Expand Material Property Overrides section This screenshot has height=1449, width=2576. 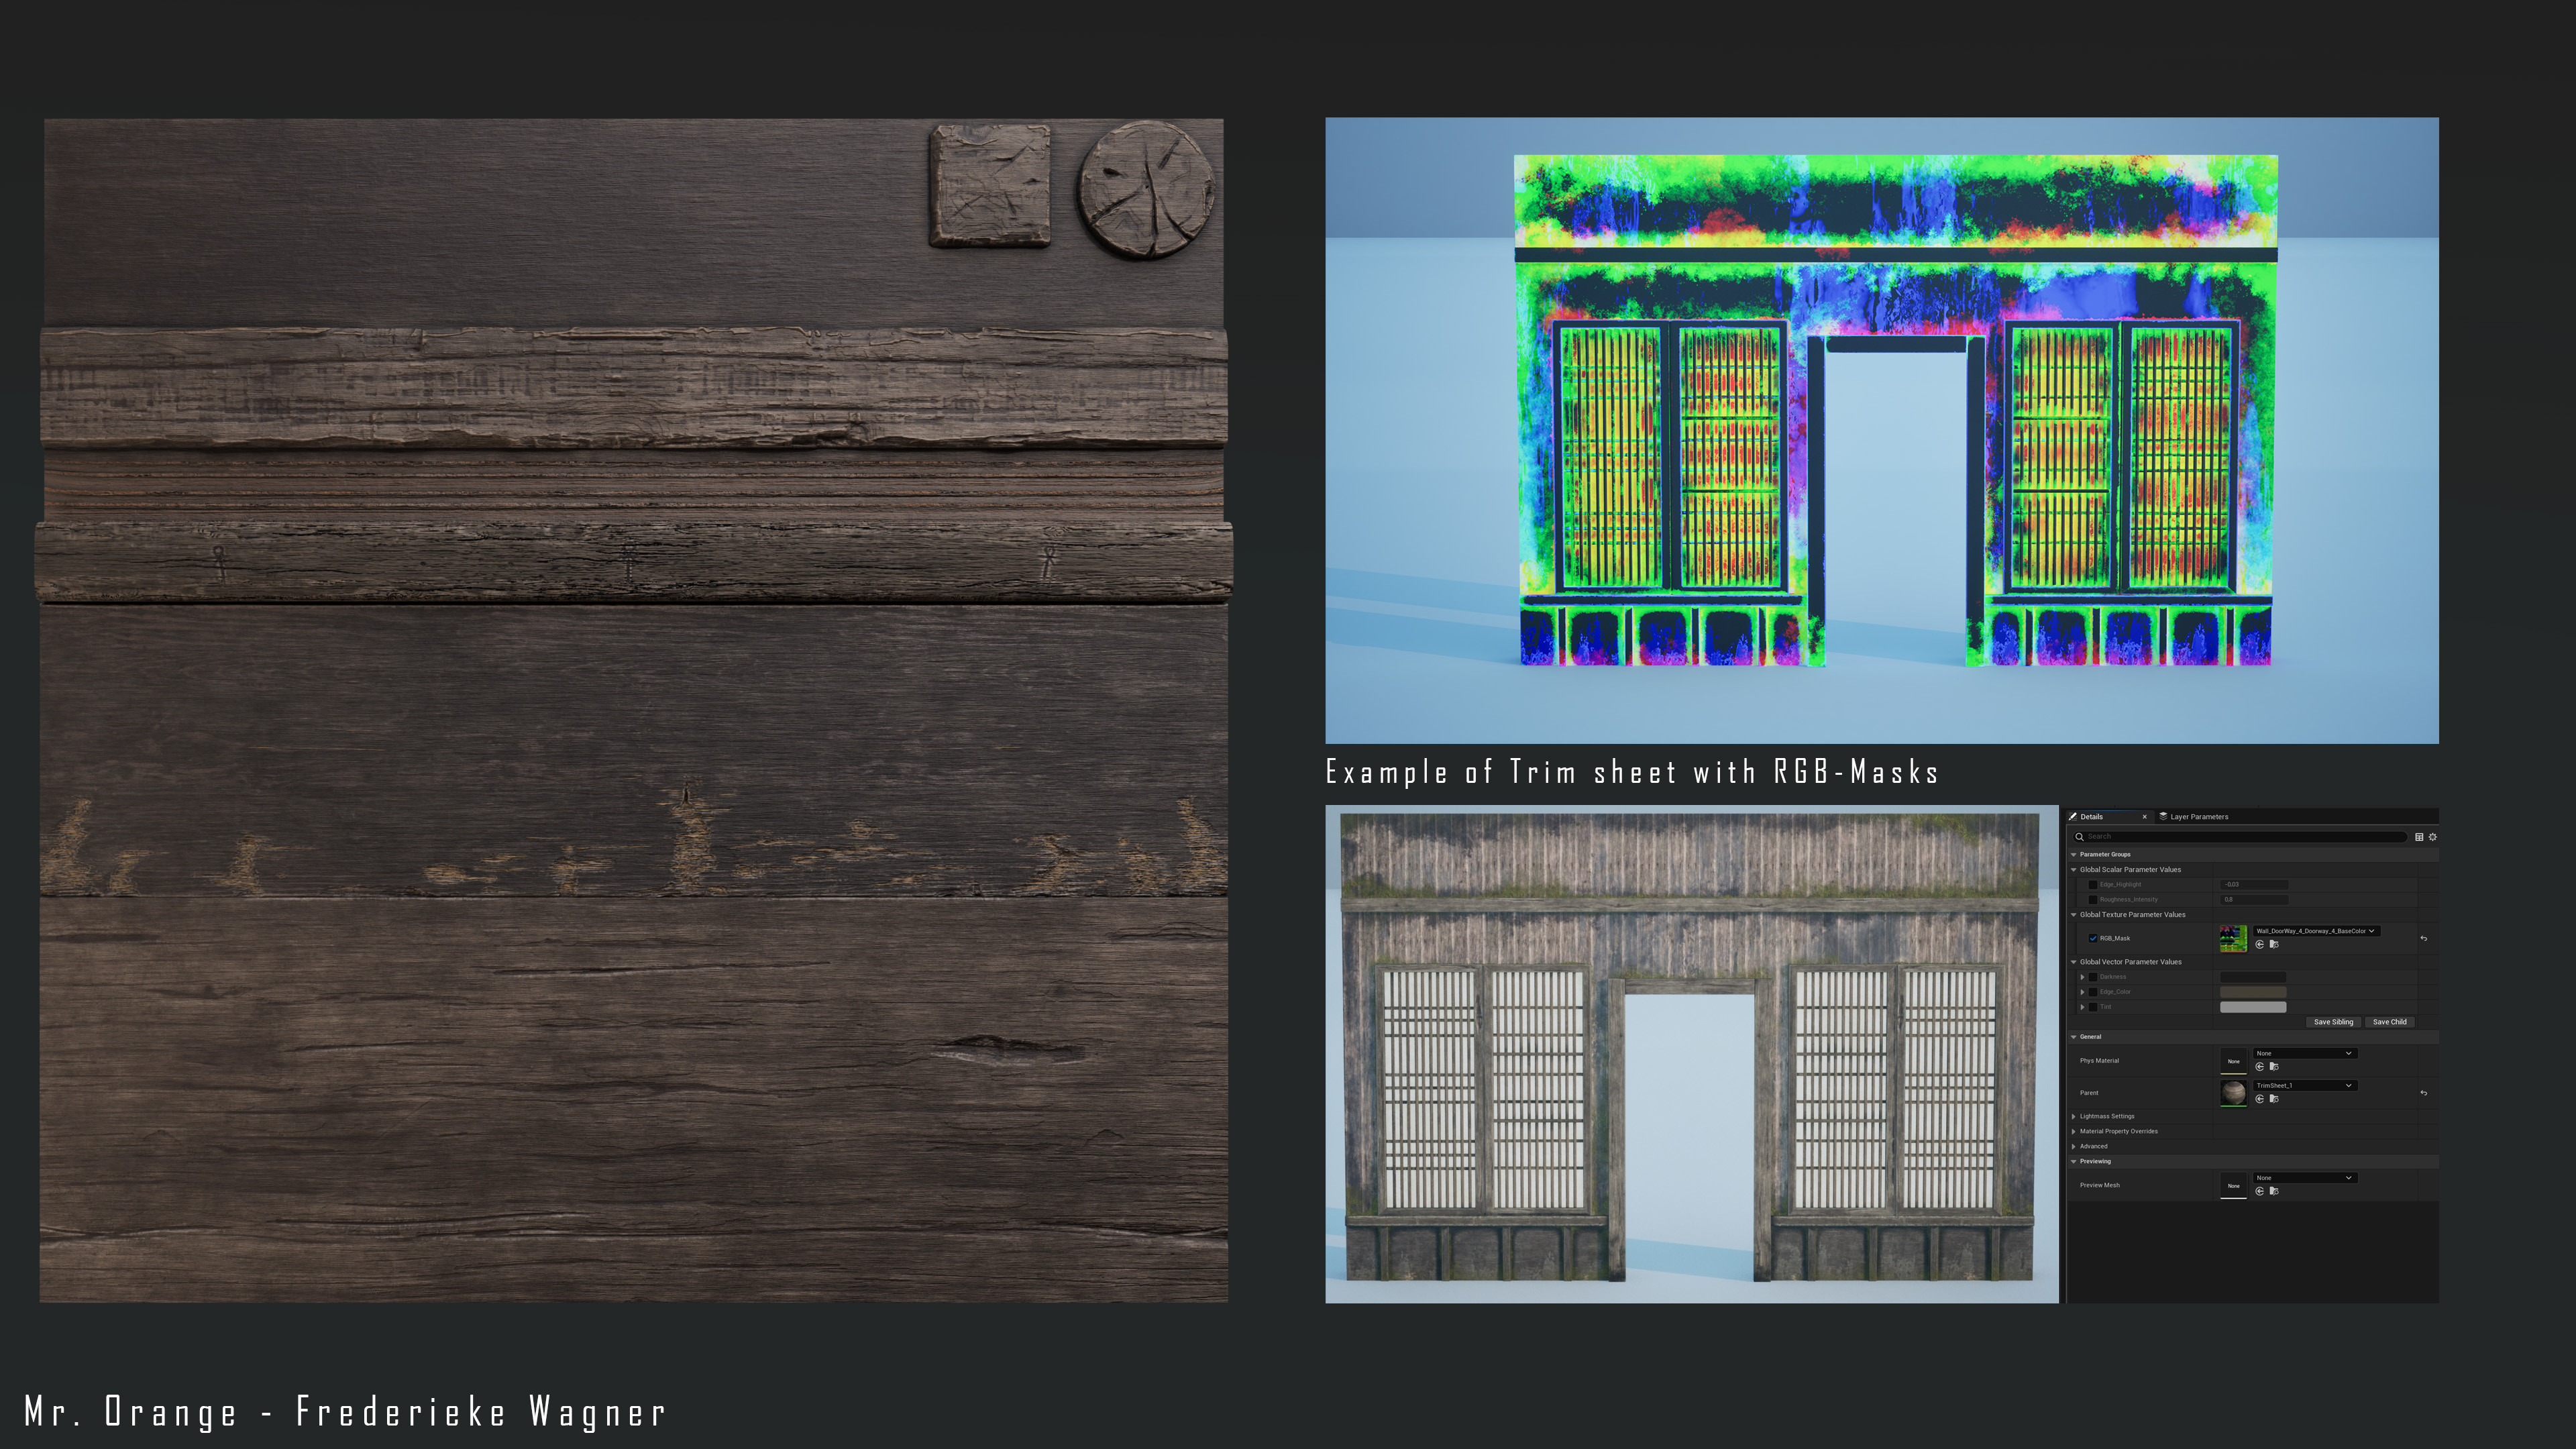2074,1131
